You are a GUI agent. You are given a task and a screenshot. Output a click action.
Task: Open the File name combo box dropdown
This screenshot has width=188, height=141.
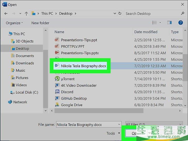pos(119,125)
